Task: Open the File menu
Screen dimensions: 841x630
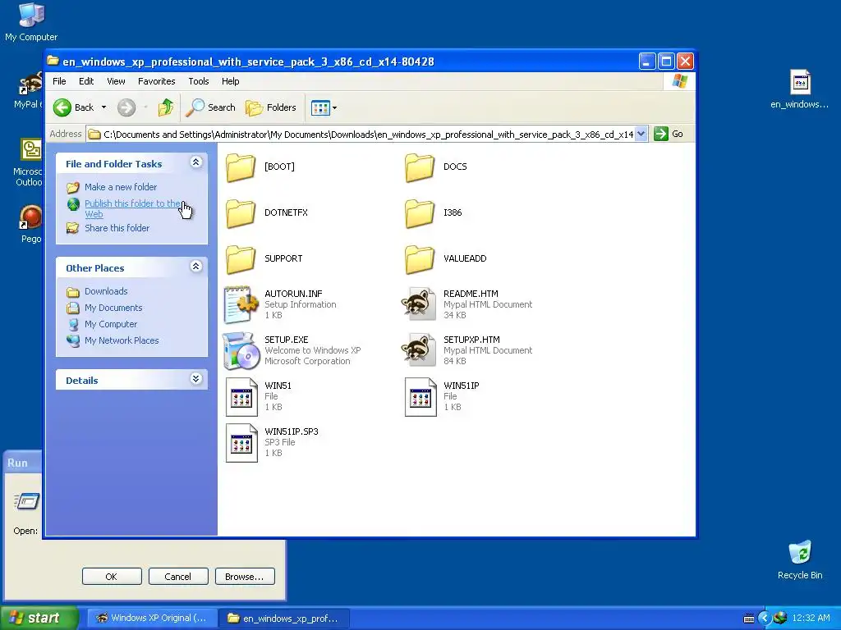Action: [59, 81]
